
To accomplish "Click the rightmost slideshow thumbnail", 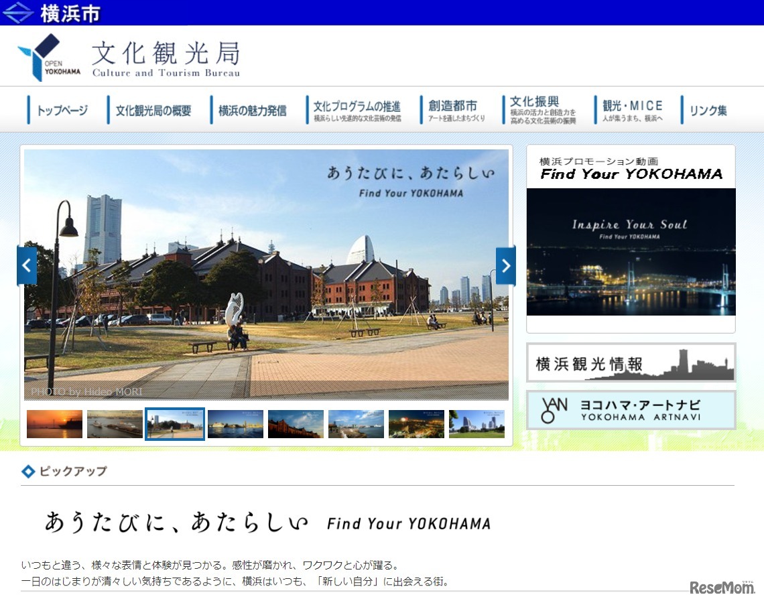I will point(477,423).
